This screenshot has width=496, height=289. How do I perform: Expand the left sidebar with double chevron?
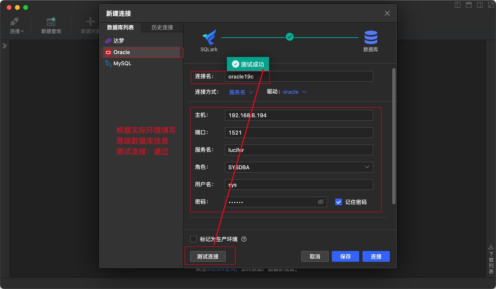coord(5,46)
